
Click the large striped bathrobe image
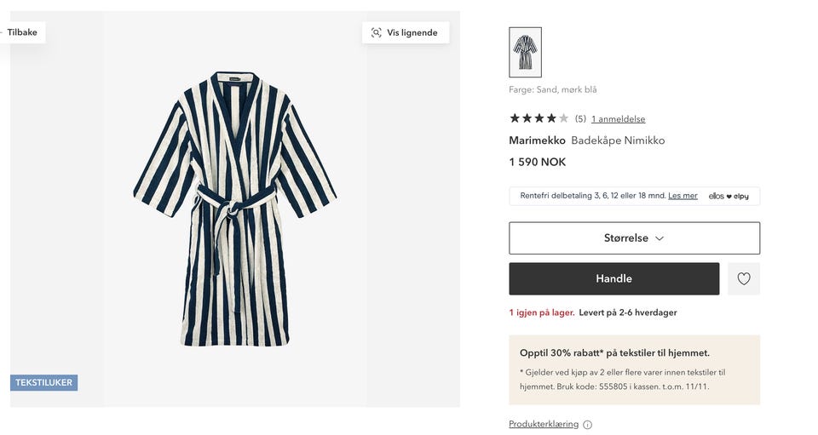[x=235, y=209]
